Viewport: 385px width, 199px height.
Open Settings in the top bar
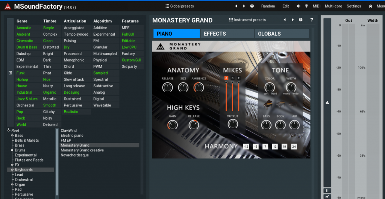(353, 6)
